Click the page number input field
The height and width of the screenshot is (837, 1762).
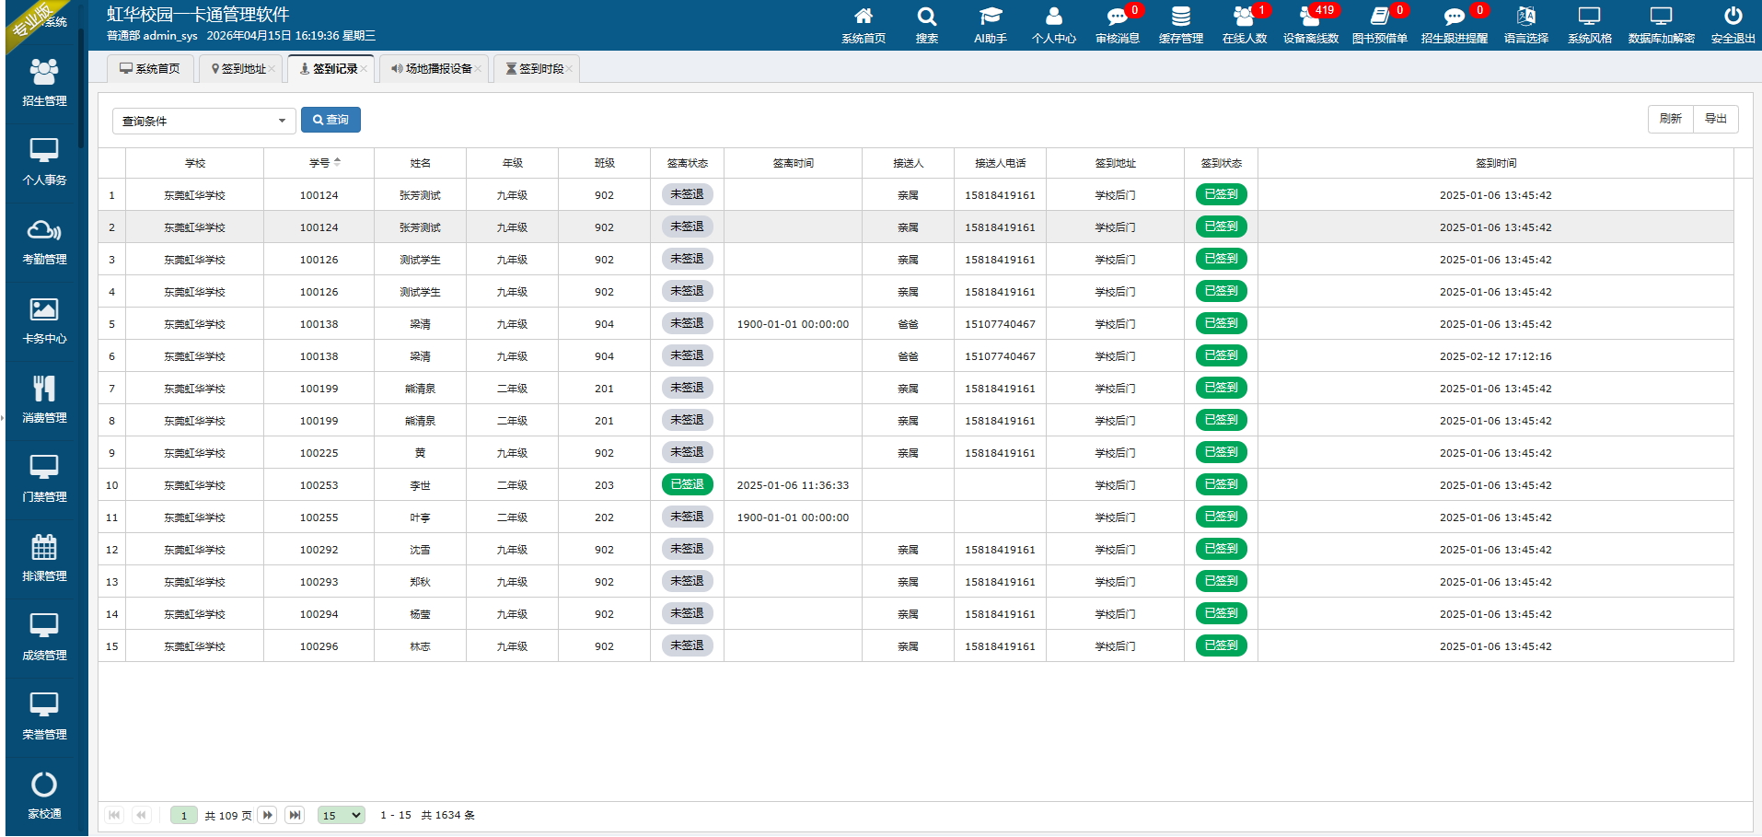point(184,815)
